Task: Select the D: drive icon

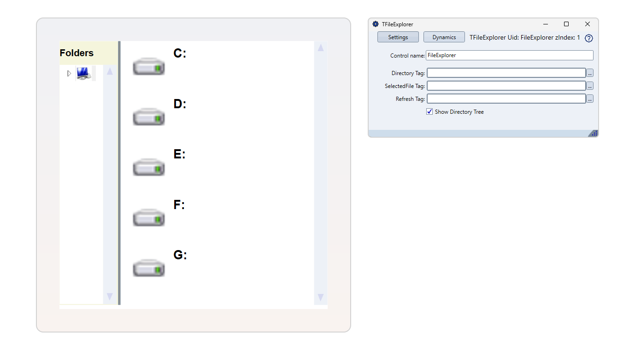Action: pyautogui.click(x=149, y=117)
